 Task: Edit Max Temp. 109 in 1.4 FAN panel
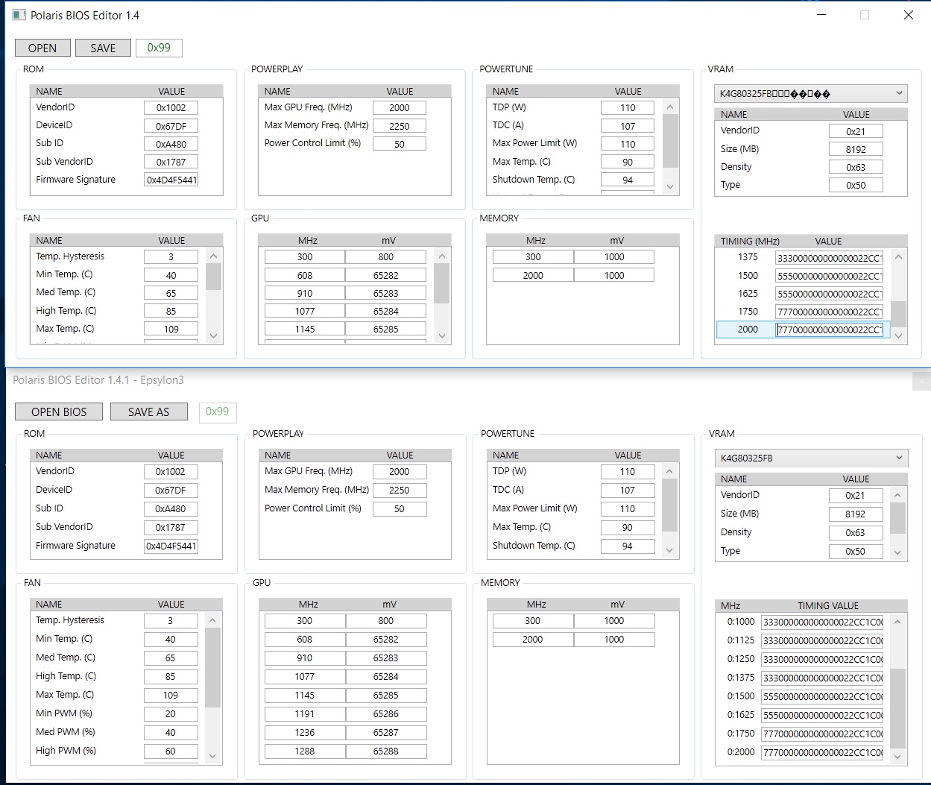[171, 329]
